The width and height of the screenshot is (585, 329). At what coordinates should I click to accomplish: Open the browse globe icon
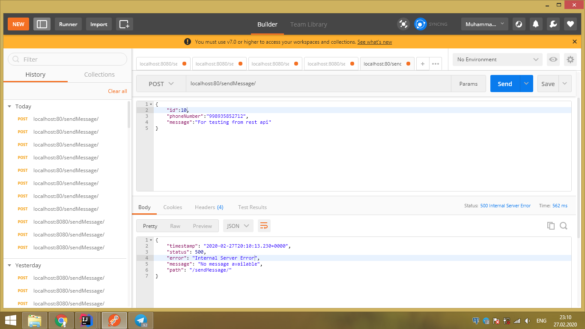pyautogui.click(x=519, y=24)
